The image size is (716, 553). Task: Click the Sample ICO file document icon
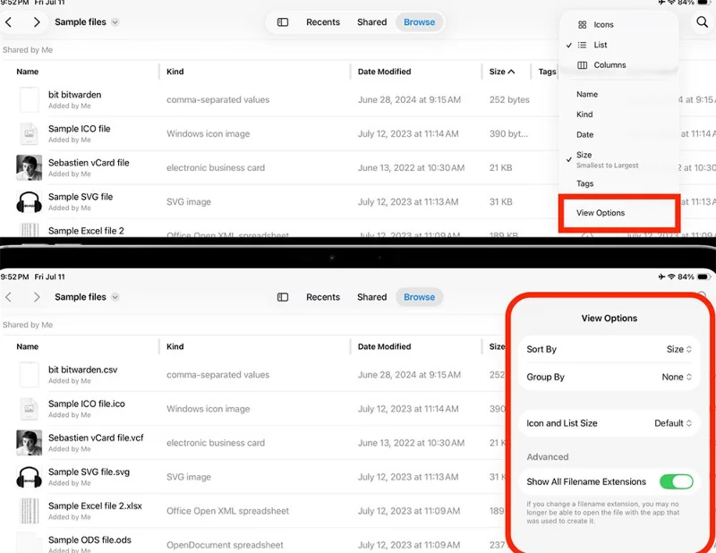(x=27, y=134)
